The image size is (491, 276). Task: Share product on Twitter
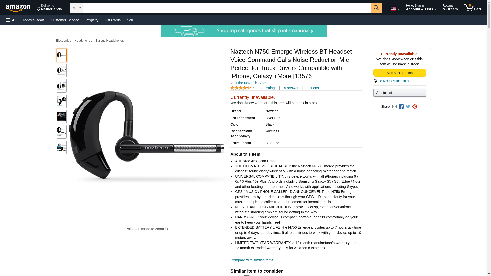[x=408, y=107]
